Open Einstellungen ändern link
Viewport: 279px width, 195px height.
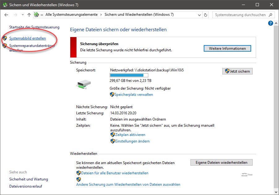(x=132, y=141)
